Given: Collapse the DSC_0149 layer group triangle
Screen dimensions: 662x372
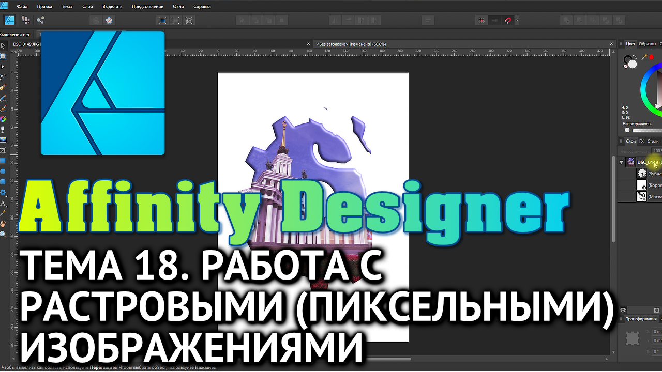Looking at the screenshot, I should click(x=622, y=162).
